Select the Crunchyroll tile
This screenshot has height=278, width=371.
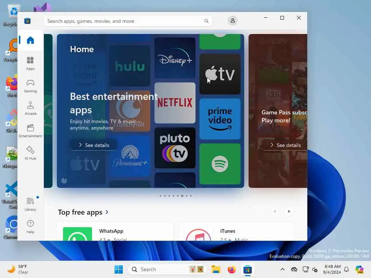130,111
